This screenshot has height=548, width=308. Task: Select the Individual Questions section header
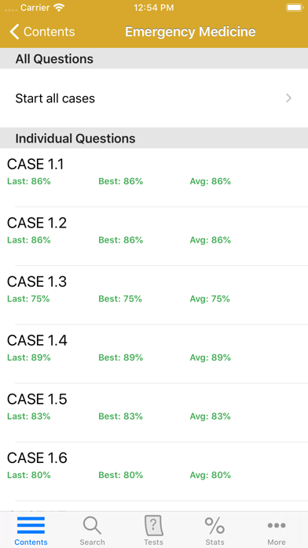coord(154,138)
